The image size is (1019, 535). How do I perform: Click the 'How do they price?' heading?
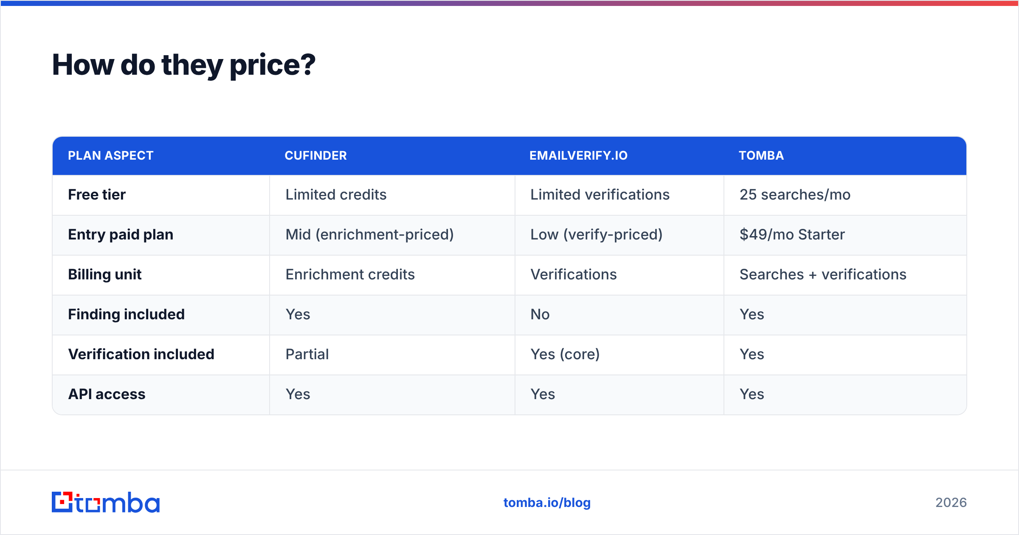coord(184,65)
